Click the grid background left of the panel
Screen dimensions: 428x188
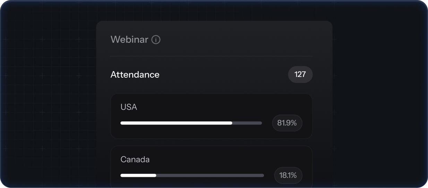[x=49, y=104]
